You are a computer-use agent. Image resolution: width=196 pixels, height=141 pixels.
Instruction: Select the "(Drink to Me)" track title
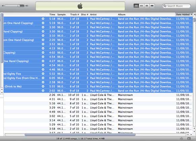coord(13,86)
